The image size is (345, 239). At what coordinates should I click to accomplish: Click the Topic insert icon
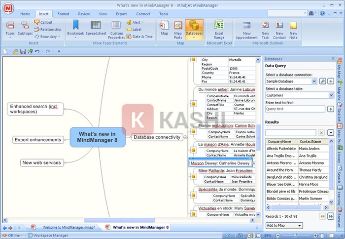pos(10,29)
